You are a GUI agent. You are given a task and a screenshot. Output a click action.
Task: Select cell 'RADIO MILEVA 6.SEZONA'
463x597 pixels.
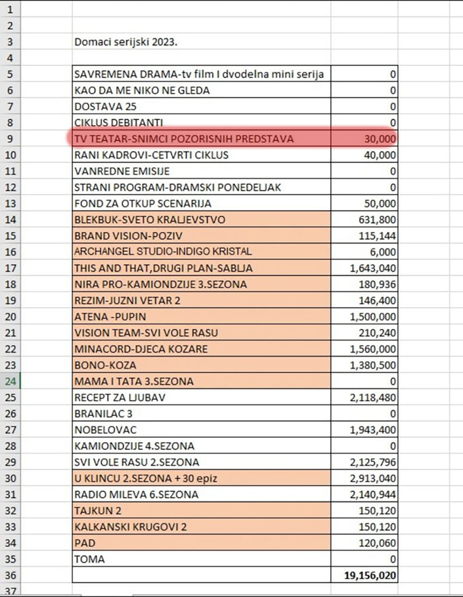[x=202, y=494]
